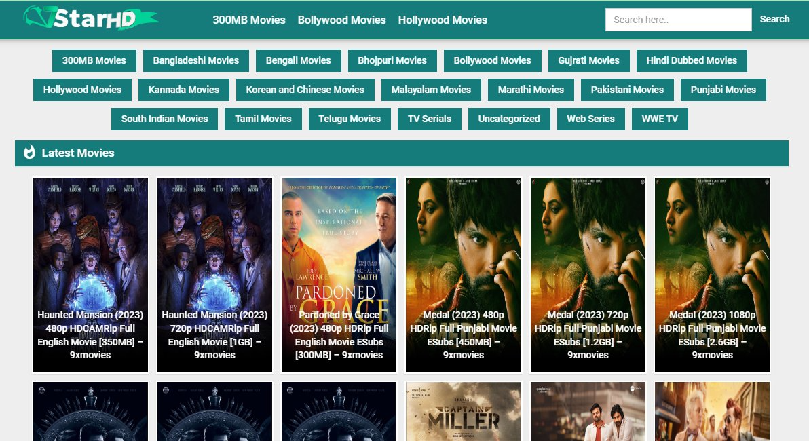The width and height of the screenshot is (809, 441).
Task: Browse the Telugu Movies category
Action: point(350,119)
